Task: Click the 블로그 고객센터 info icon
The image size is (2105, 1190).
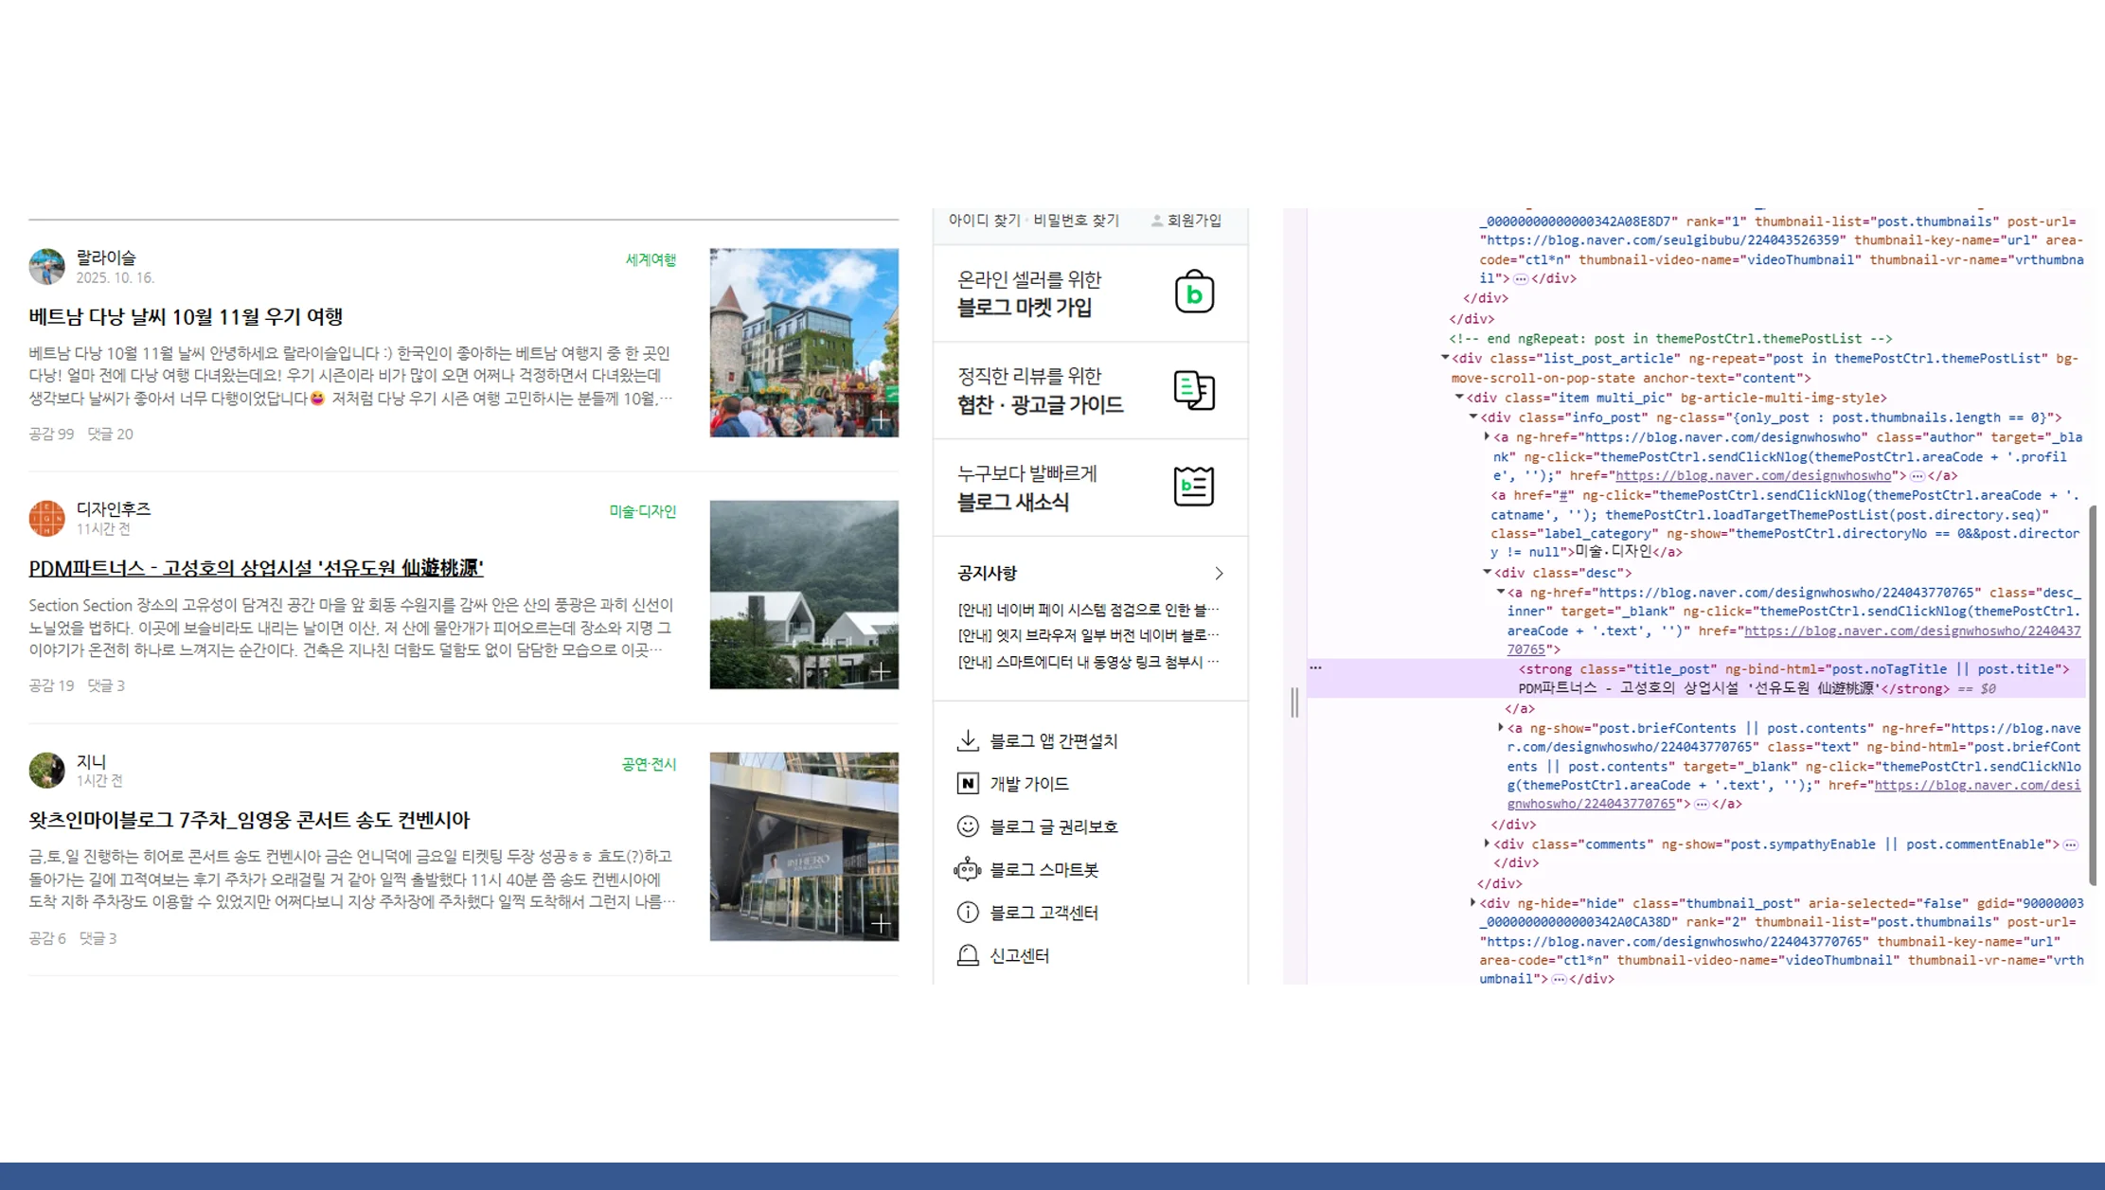Action: [x=967, y=912]
